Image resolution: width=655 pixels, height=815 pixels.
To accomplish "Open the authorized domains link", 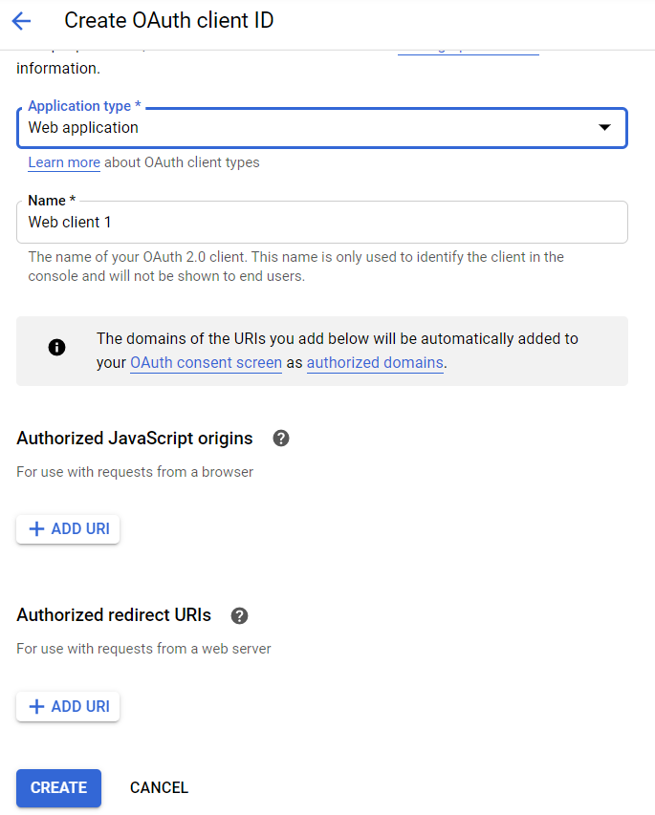I will click(375, 363).
